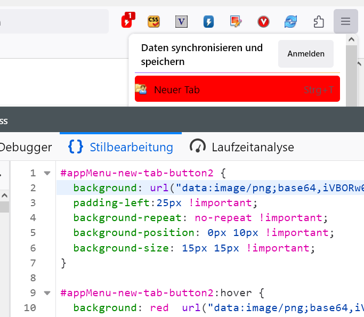Toggle the hamburger application menu button

[345, 21]
